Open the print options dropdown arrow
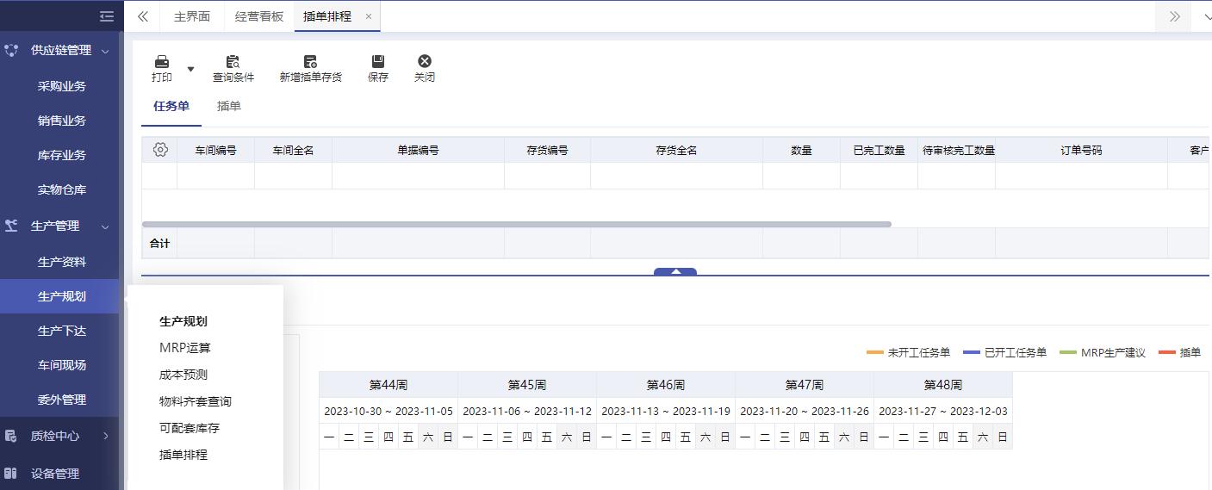Screen dimensions: 1212x490 [190, 69]
